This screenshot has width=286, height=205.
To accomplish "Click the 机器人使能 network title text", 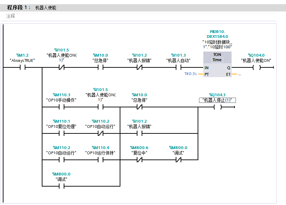I will [46, 8].
